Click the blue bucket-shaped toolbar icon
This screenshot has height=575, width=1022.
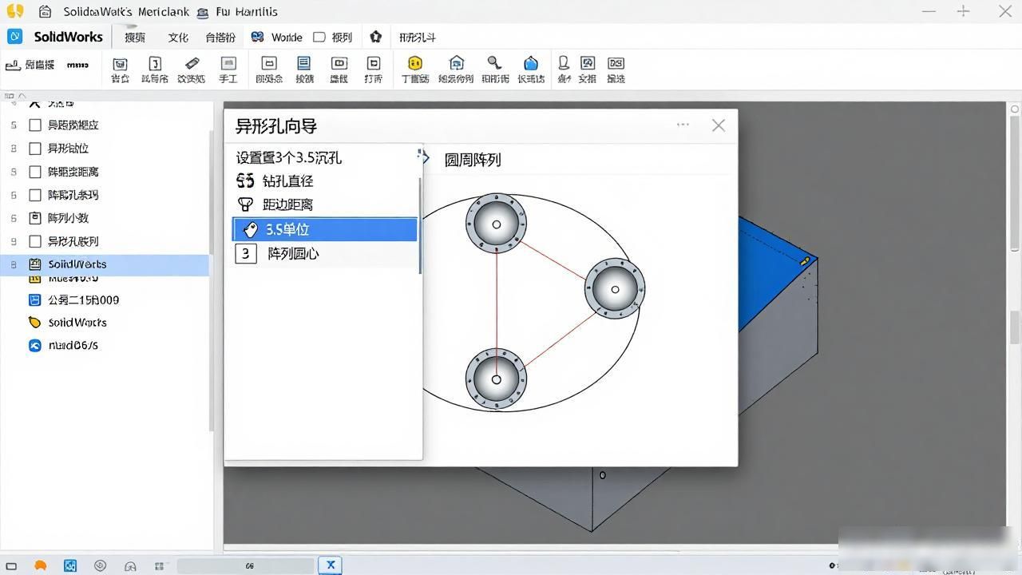pos(531,63)
